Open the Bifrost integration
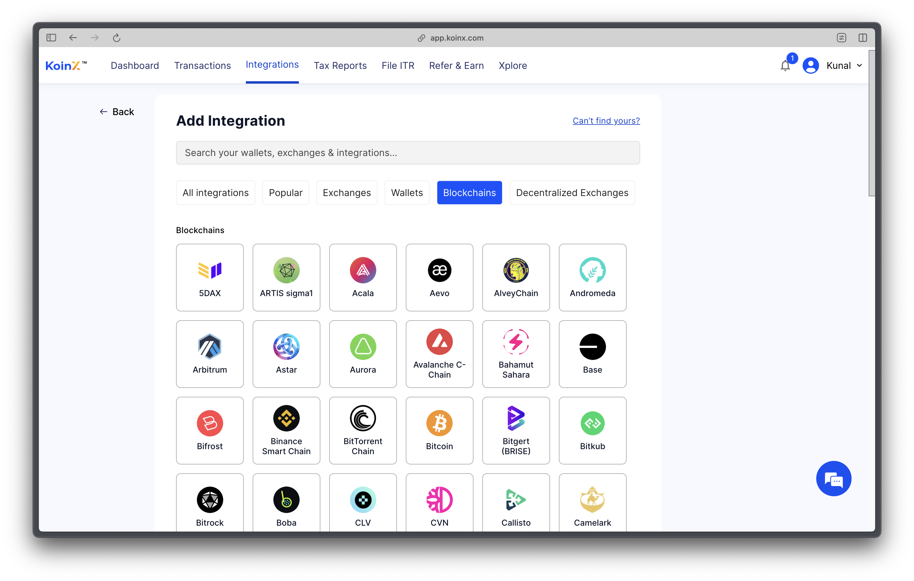Viewport: 914px width, 581px height. 210,430
